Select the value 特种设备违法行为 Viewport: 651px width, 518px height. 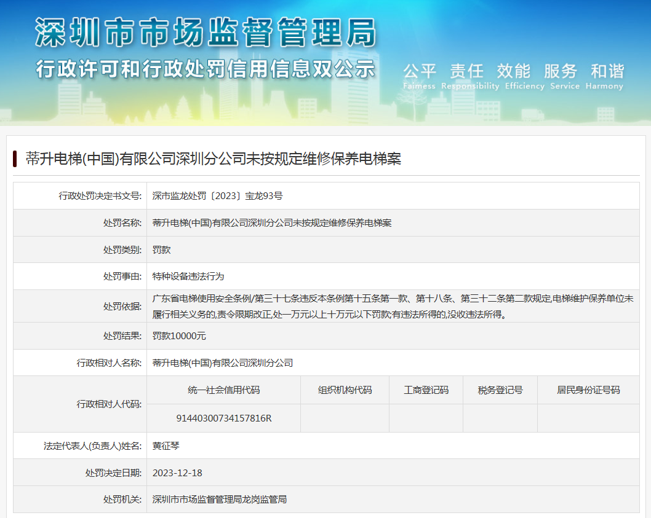pos(188,277)
